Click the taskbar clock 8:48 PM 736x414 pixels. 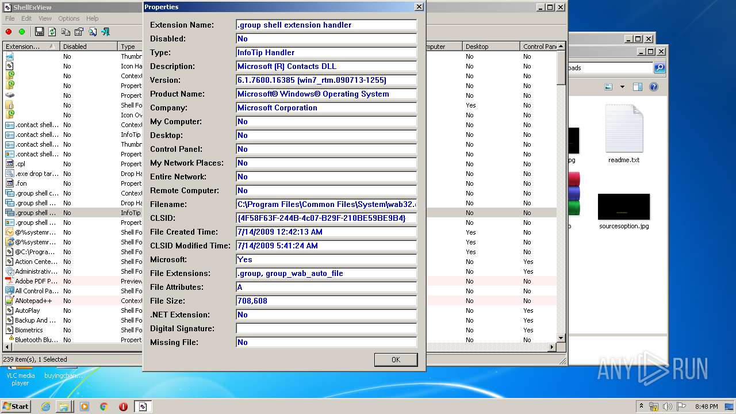pyautogui.click(x=706, y=407)
